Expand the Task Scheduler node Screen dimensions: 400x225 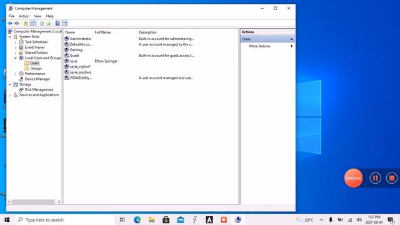tap(16, 42)
